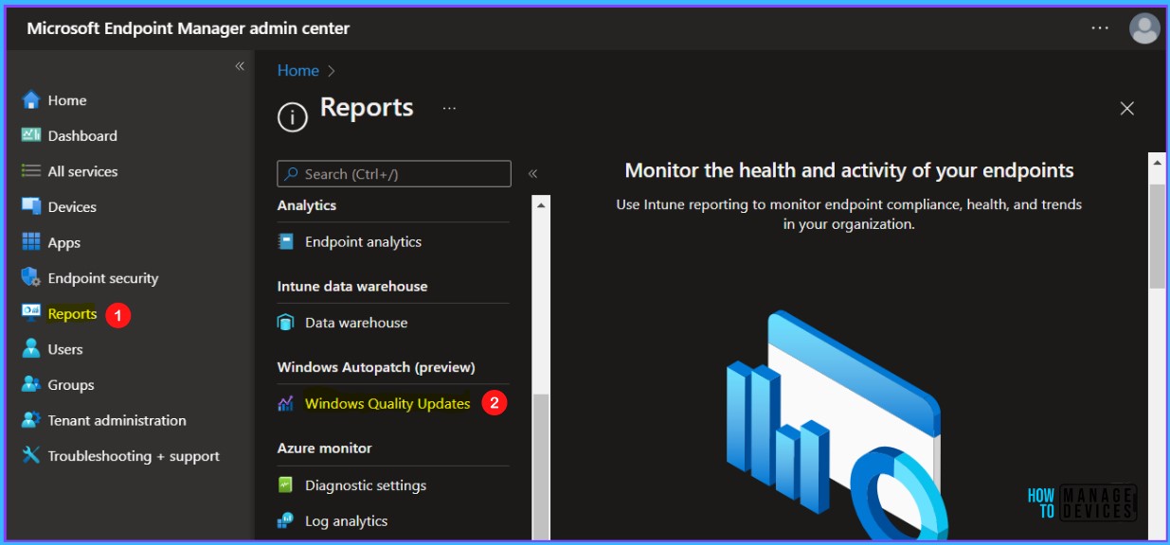Click the Analytics section heading
1170x545 pixels.
click(x=307, y=205)
